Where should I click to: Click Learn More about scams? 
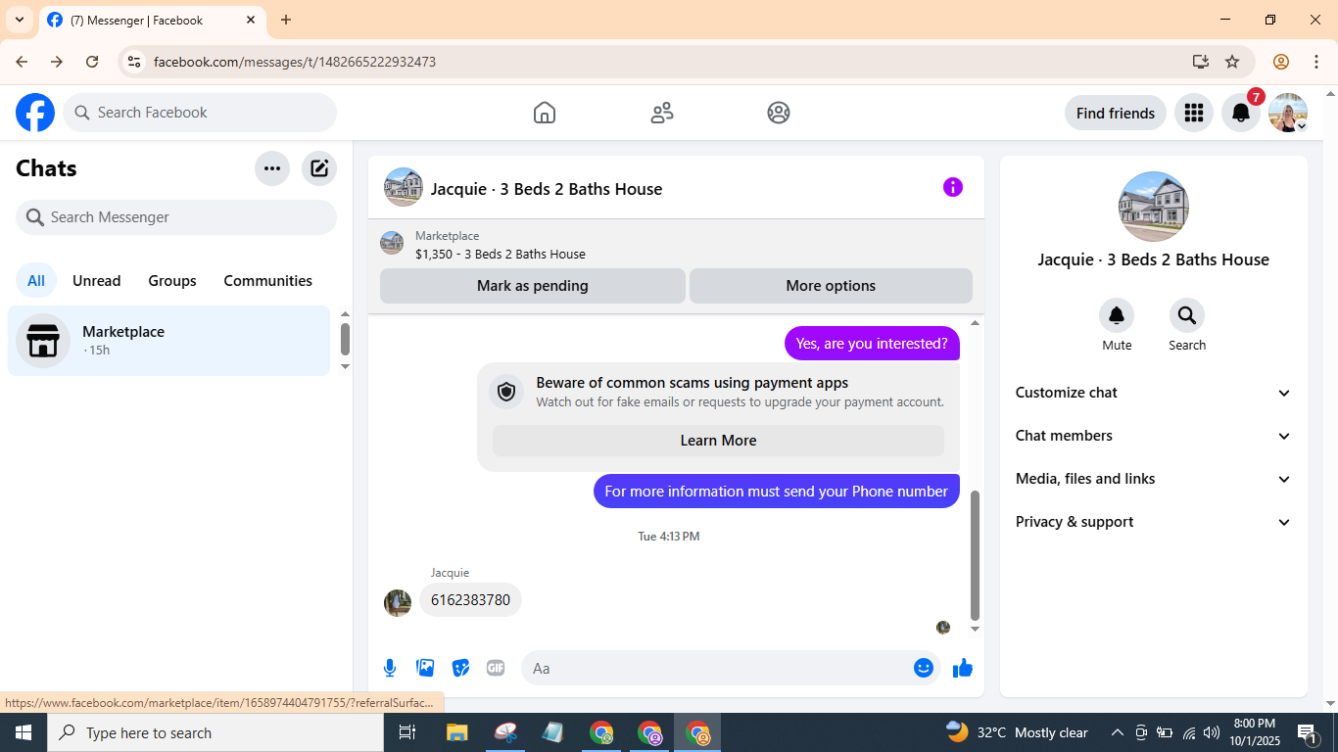(718, 441)
